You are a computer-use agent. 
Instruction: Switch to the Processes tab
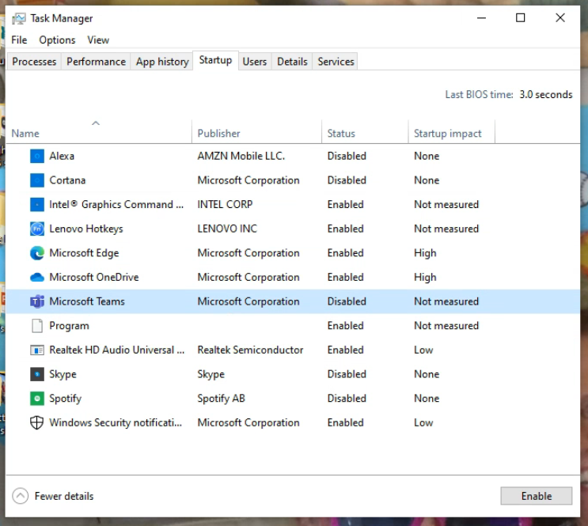(34, 62)
